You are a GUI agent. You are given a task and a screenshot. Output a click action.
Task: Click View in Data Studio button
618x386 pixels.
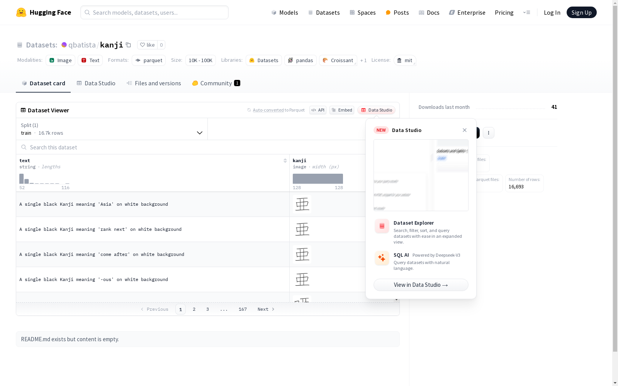(421, 285)
